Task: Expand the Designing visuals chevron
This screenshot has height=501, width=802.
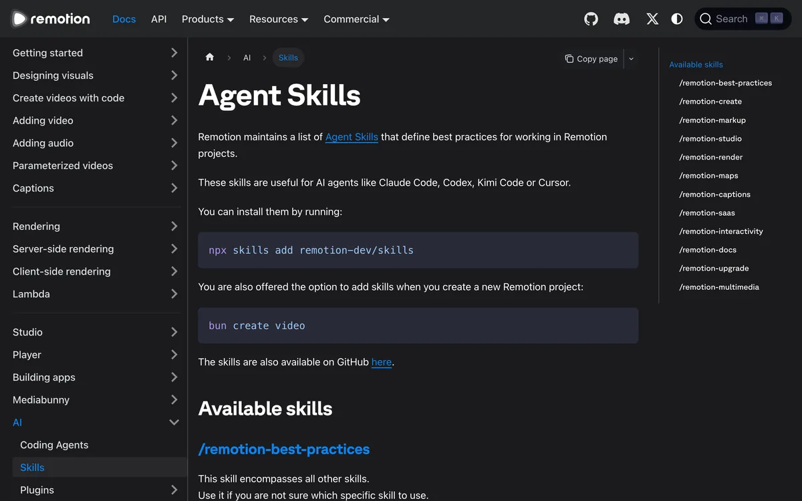Action: pos(174,75)
